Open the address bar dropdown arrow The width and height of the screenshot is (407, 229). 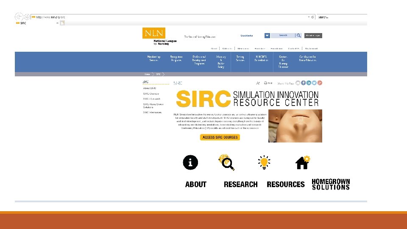click(x=309, y=17)
